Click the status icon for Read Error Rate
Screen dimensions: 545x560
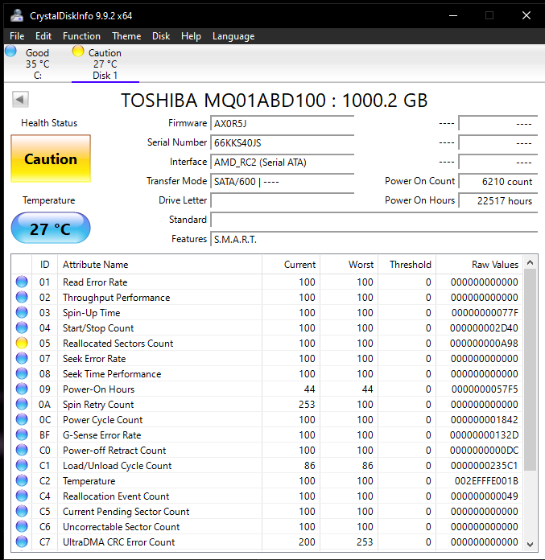[x=22, y=282]
